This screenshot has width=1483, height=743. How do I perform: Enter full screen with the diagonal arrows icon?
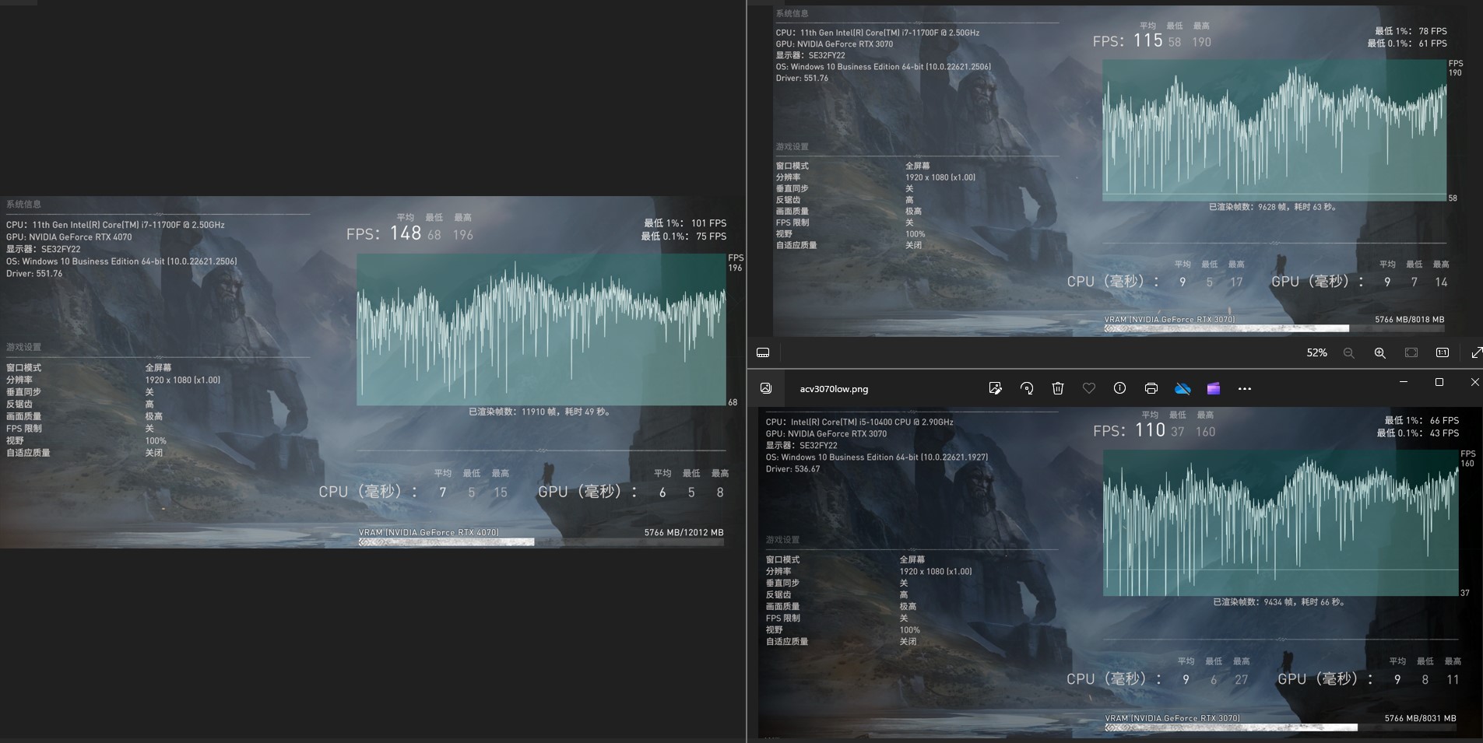pos(1476,352)
